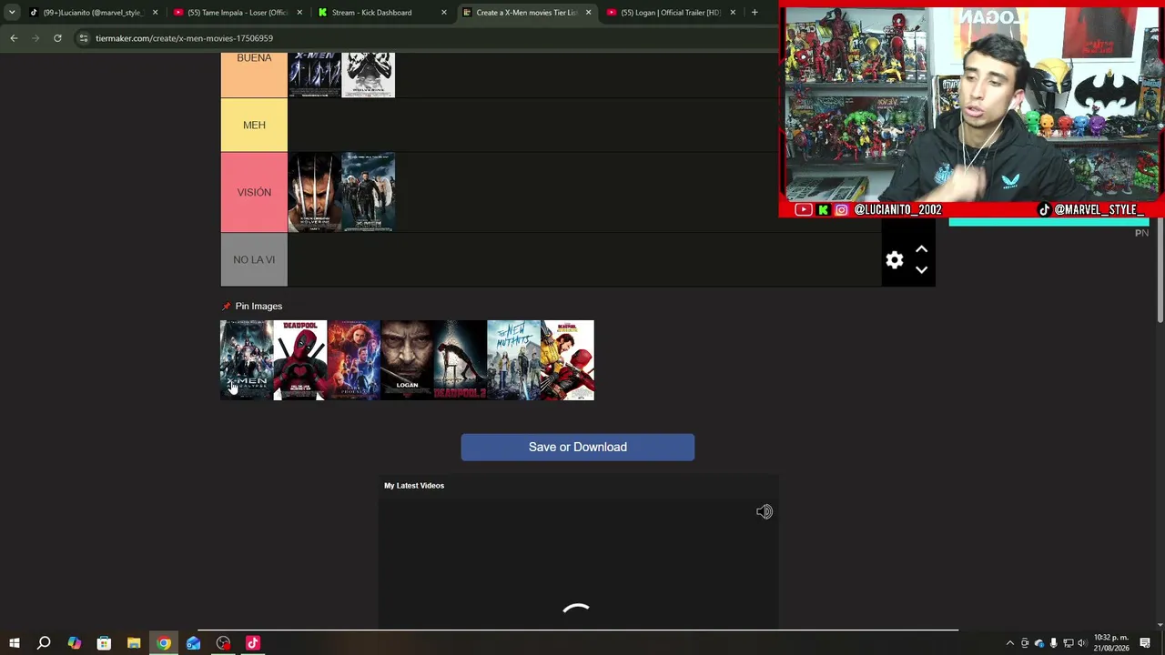Viewport: 1165px width, 655px height.
Task: Select the X-Men movies Tier List tab
Action: coord(527,13)
